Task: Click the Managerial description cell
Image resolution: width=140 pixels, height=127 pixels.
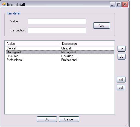Action: click(68, 52)
